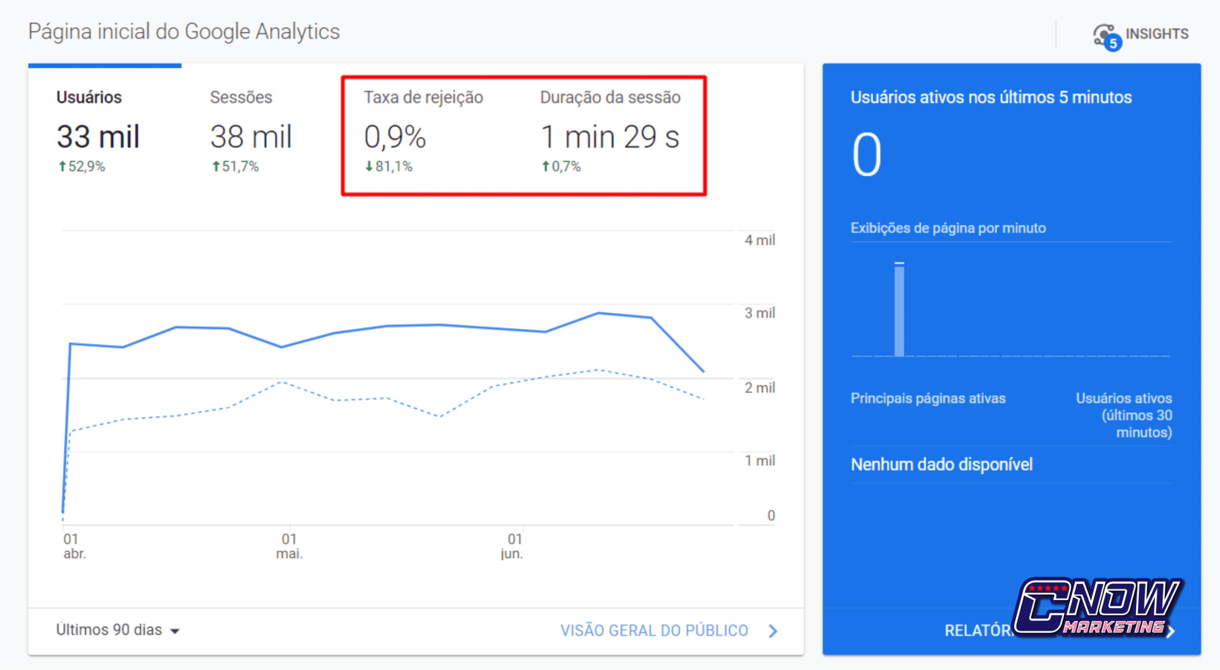The height and width of the screenshot is (670, 1220).
Task: Click the dashed comparison line peak near 01 mai.
Action: (282, 381)
